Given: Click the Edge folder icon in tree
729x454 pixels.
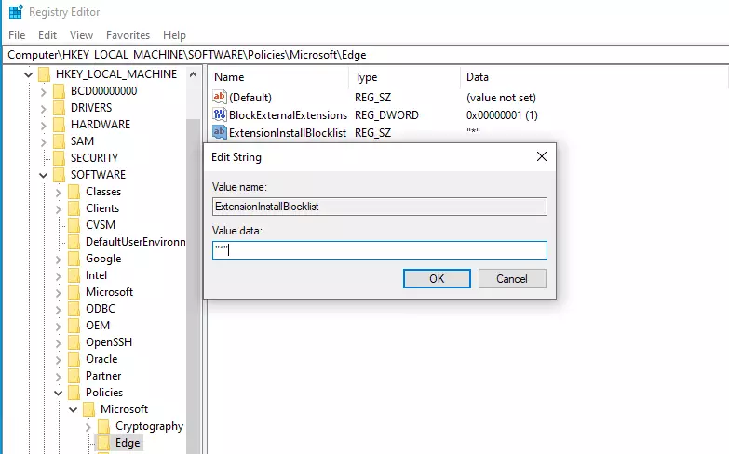Looking at the screenshot, I should click(103, 443).
